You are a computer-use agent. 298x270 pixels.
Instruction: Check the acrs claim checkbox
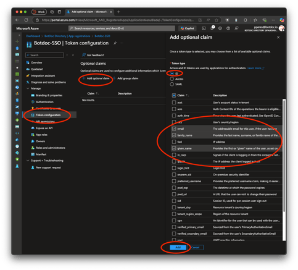(174, 109)
